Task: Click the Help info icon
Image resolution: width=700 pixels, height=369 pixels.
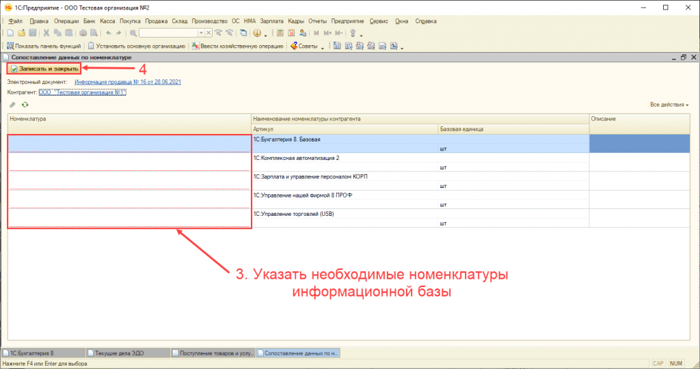Action: click(257, 33)
